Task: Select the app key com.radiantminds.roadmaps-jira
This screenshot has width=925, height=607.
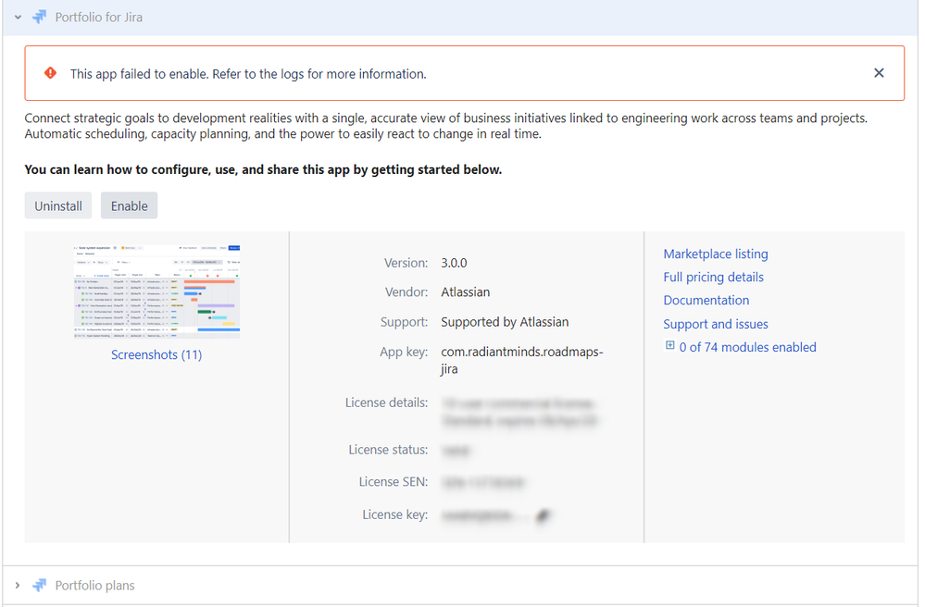Action: (522, 360)
